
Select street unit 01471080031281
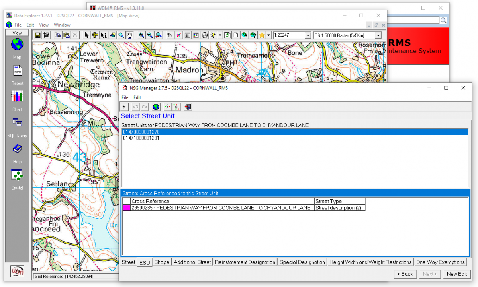(x=141, y=138)
